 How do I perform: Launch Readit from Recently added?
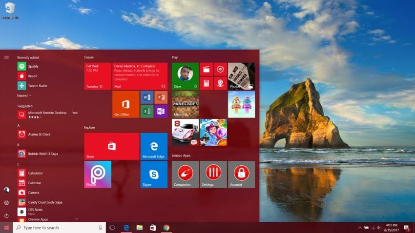[27, 76]
